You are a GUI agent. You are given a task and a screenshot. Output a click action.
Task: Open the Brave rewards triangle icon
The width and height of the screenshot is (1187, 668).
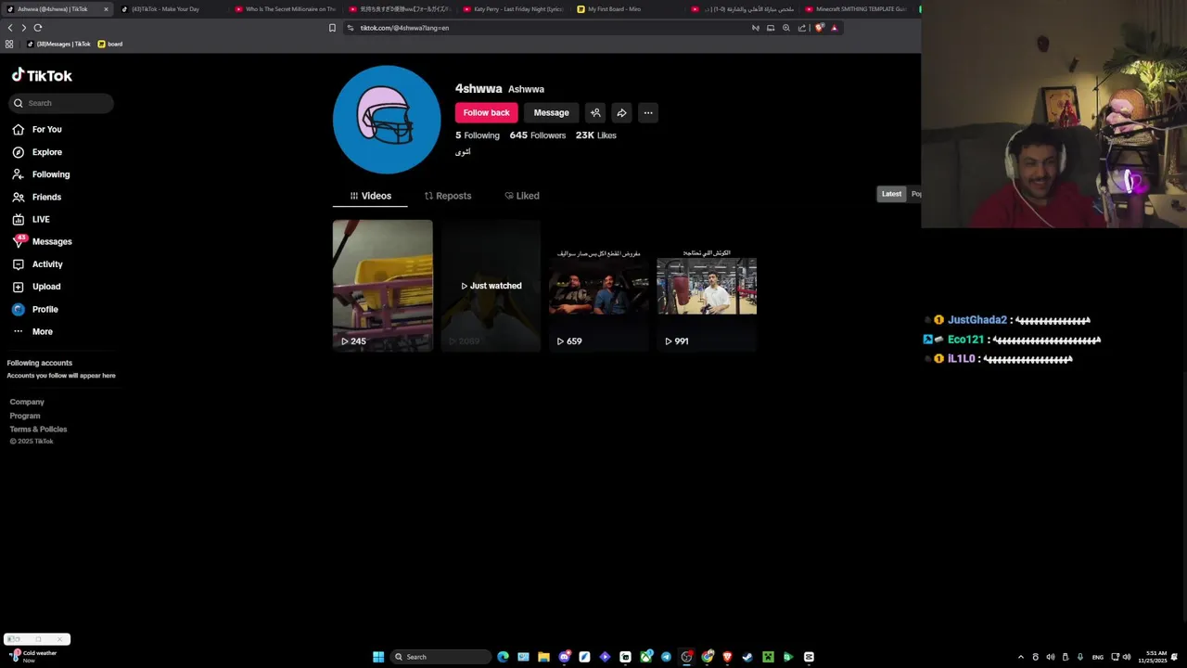click(x=834, y=28)
